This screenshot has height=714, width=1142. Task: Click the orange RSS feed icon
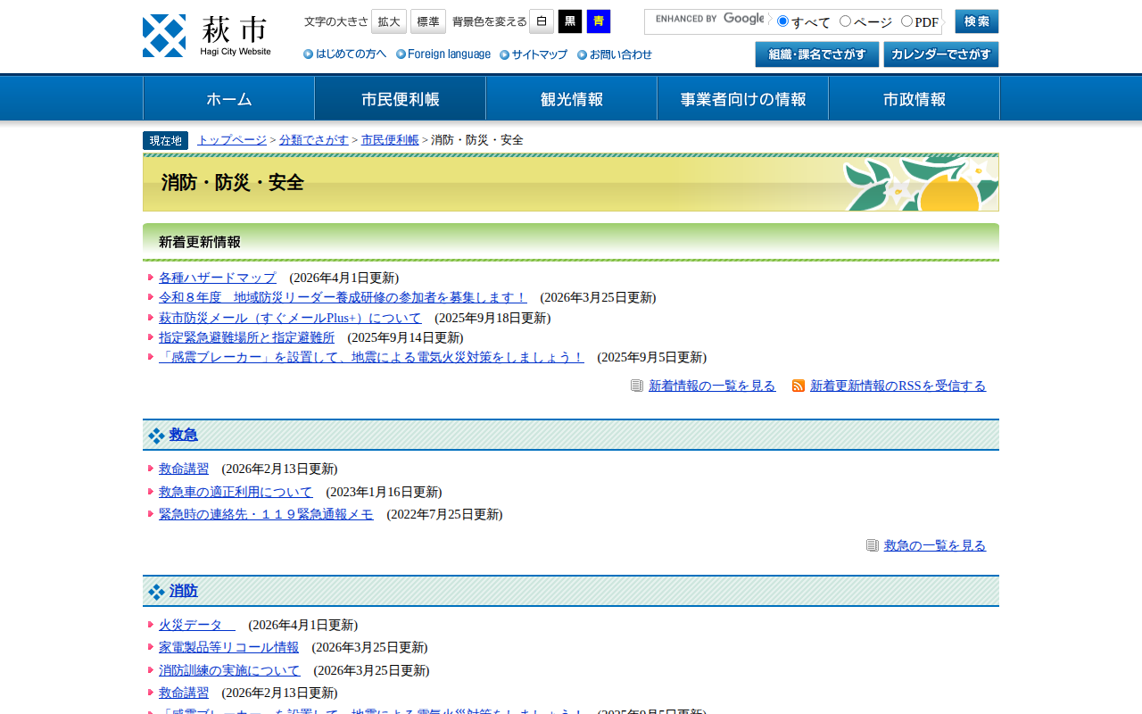799,386
